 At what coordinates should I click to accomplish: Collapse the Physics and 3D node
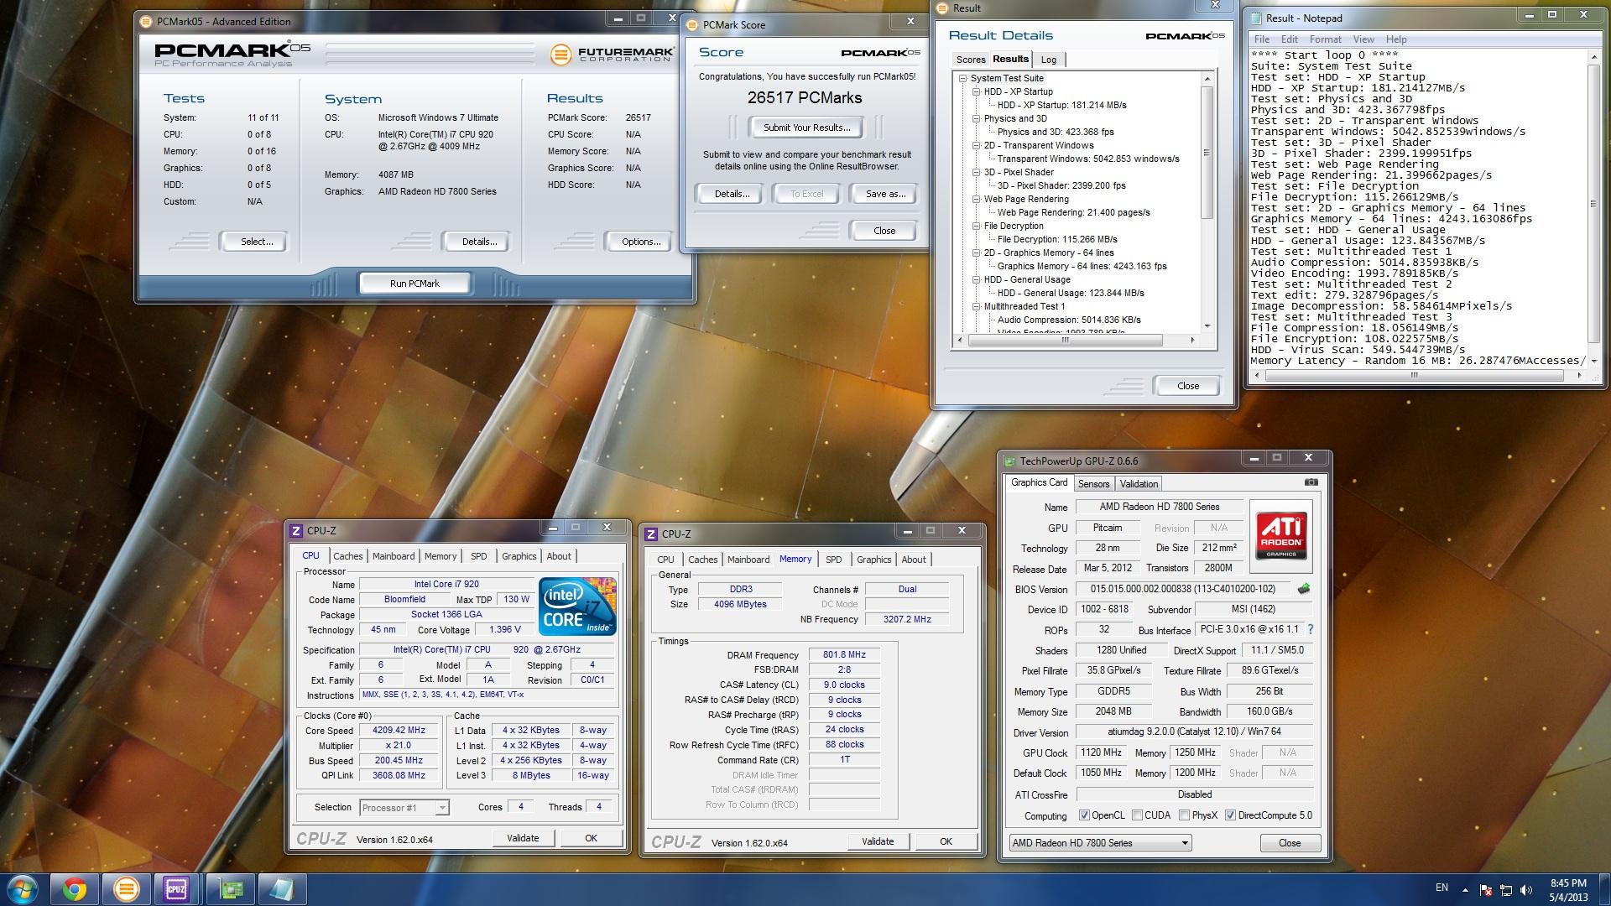click(977, 118)
